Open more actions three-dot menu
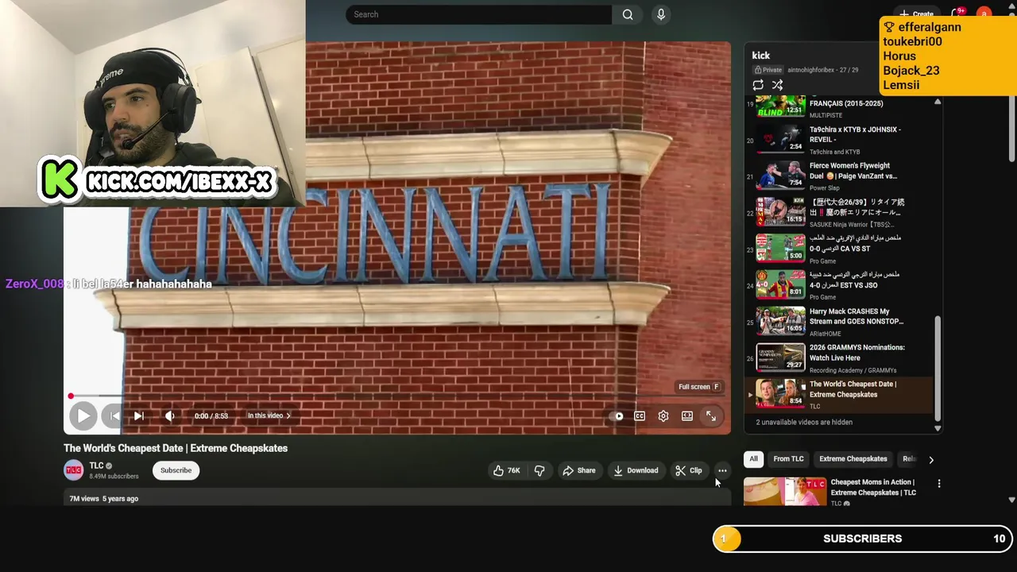The image size is (1017, 572). [722, 470]
